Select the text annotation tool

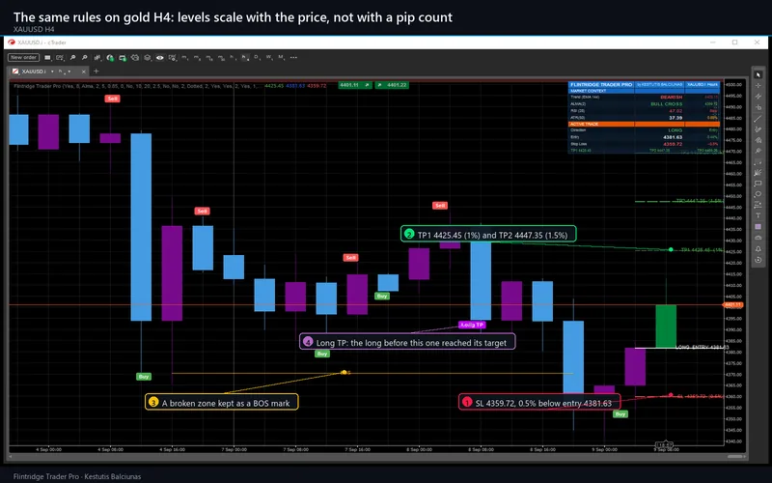(x=758, y=215)
